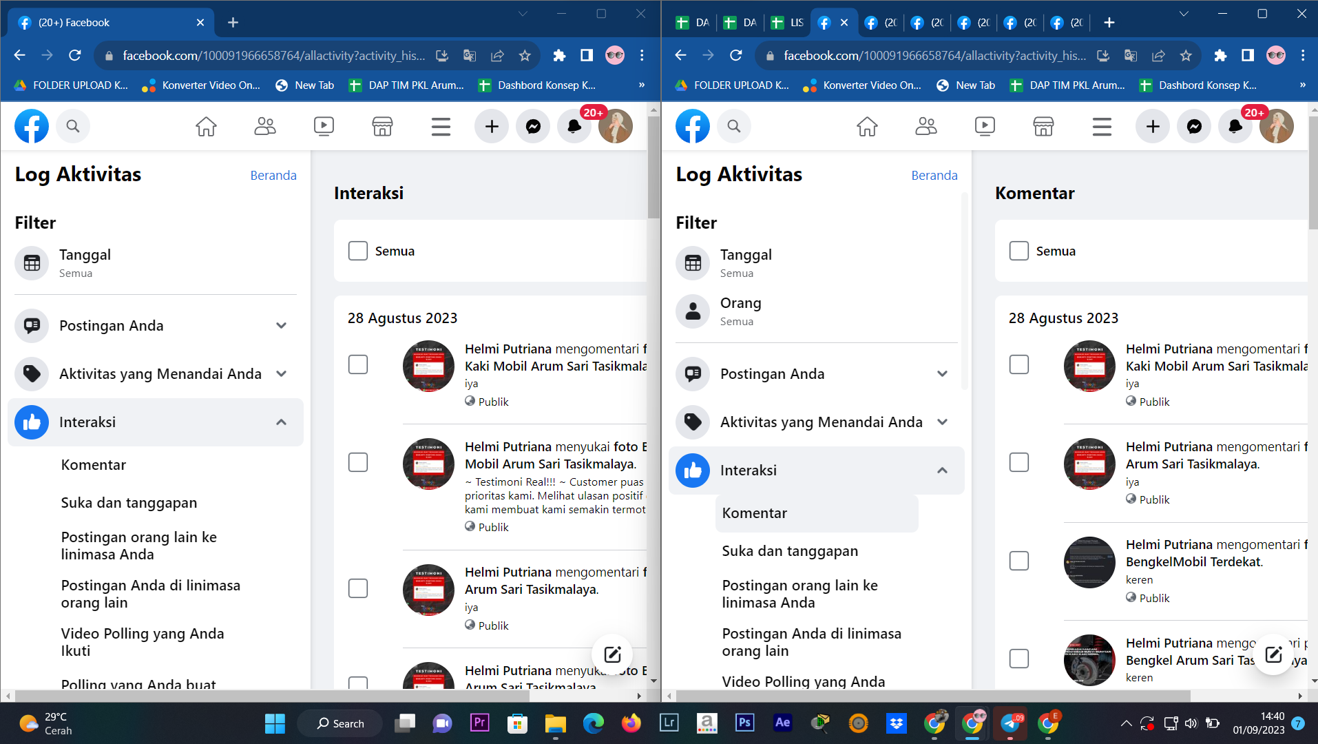The width and height of the screenshot is (1318, 744).
Task: Bookmark page with star icon in left browser
Action: pos(525,56)
